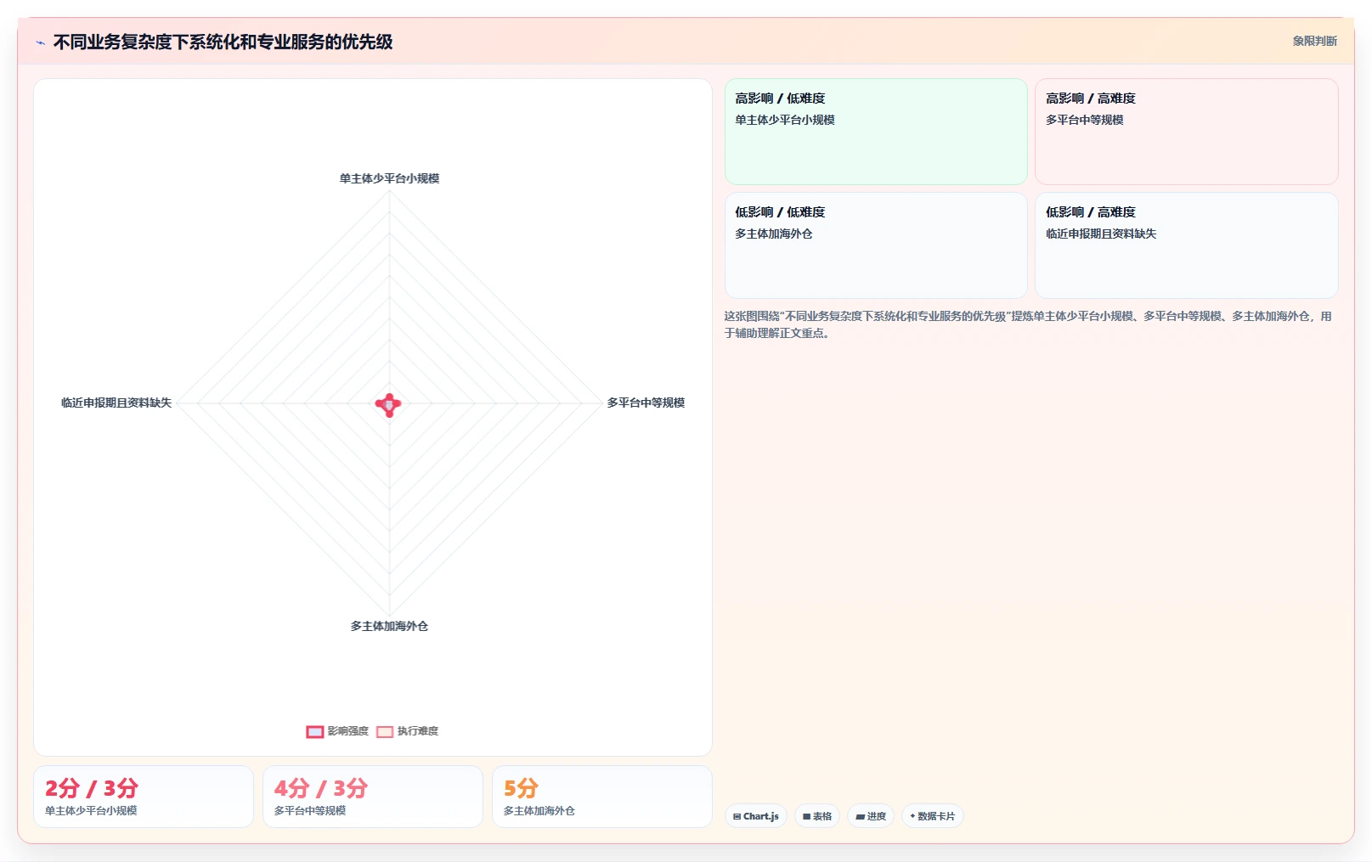
Task: Click 多主体加海外仓 text in quadrant card
Action: (x=774, y=234)
